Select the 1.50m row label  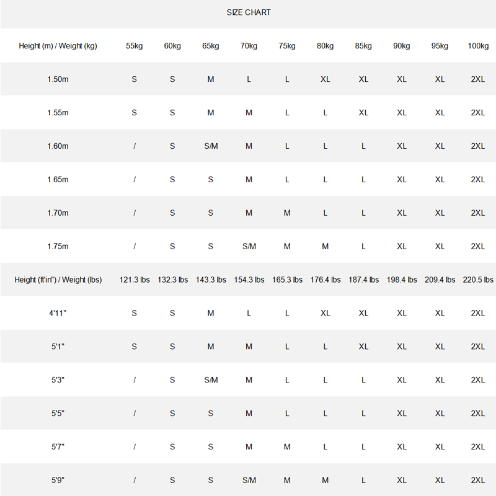pyautogui.click(x=58, y=79)
